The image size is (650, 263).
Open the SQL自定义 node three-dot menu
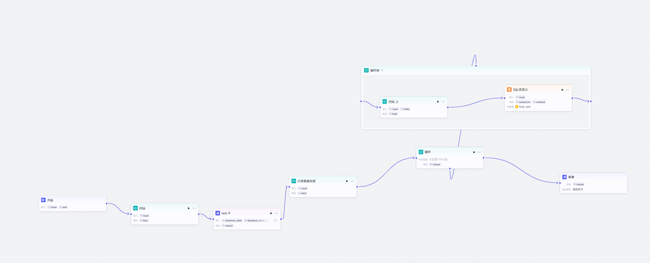pos(568,90)
